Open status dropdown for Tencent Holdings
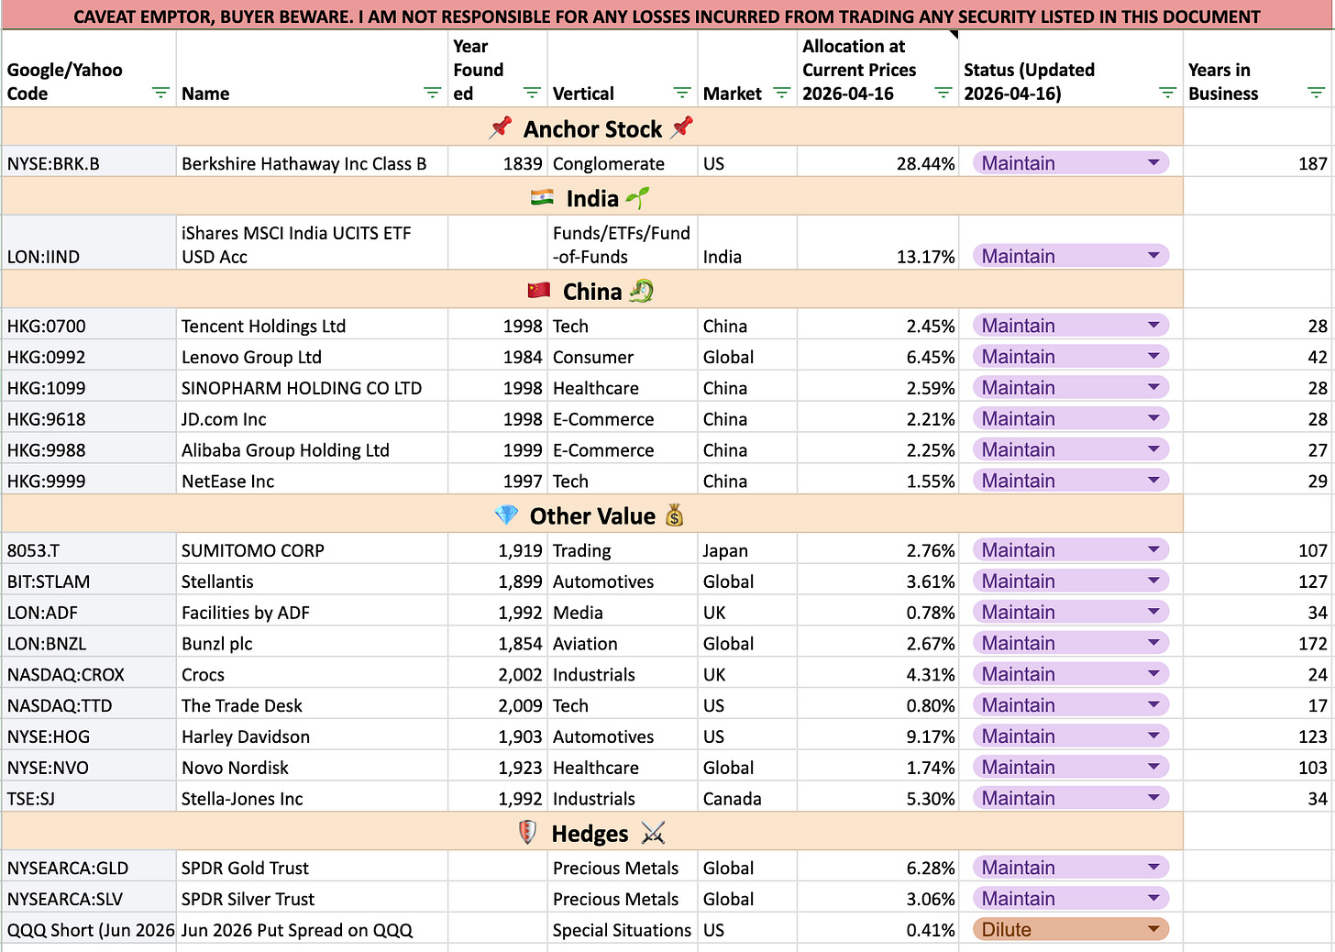Screen dimensions: 1335x952 (1071, 326)
